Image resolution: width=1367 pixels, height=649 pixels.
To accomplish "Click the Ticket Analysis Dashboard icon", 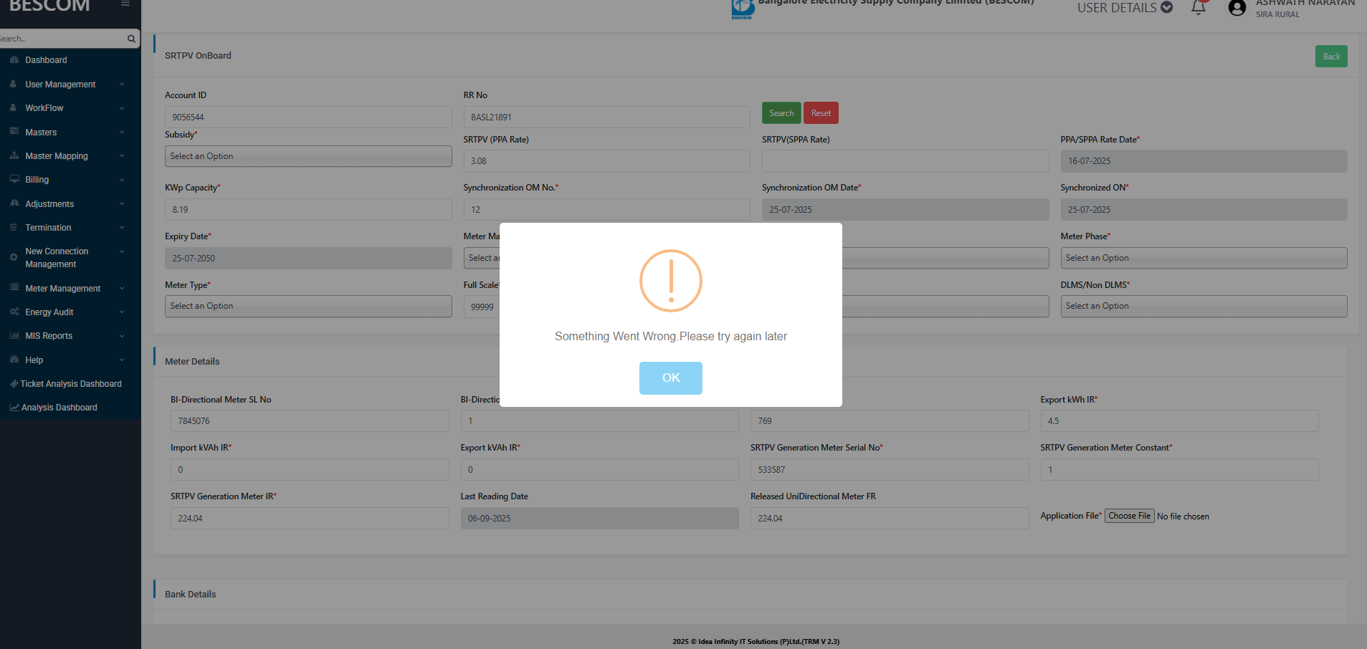I will (x=14, y=384).
